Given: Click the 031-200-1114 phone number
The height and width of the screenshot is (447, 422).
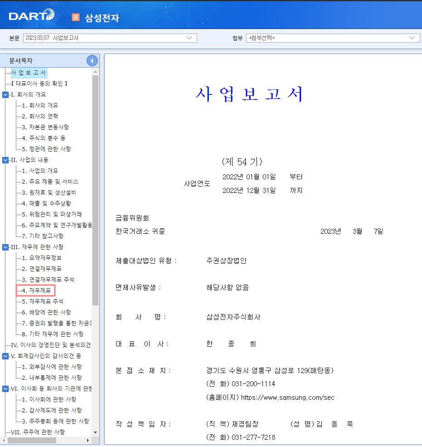Looking at the screenshot, I should tap(253, 384).
